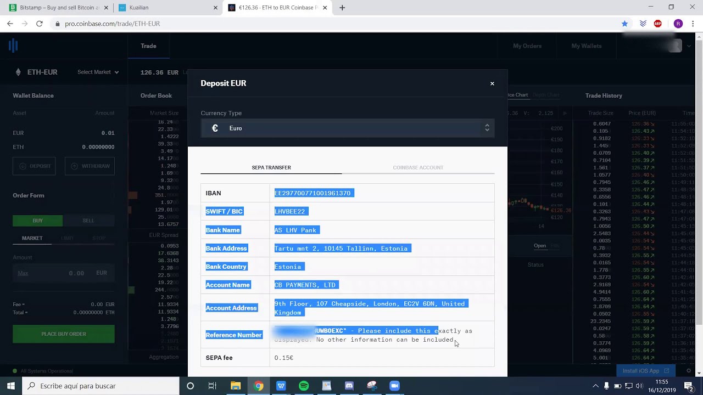Open Spotify from the taskbar

[x=304, y=386]
